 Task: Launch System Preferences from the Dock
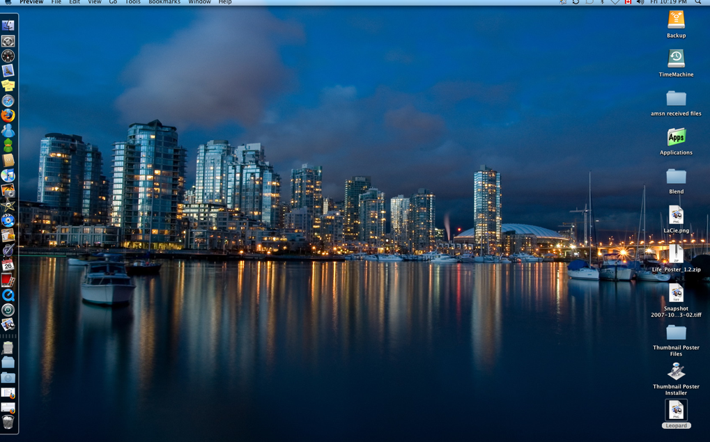tap(8, 41)
